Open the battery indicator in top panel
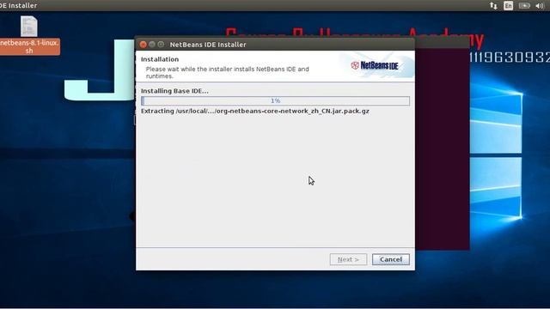The image size is (550, 309). coord(524,6)
